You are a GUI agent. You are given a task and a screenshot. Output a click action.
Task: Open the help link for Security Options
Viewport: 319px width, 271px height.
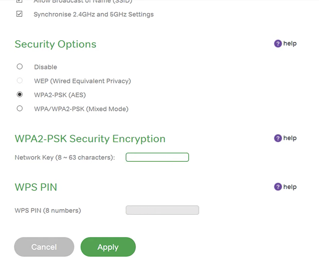click(x=290, y=43)
